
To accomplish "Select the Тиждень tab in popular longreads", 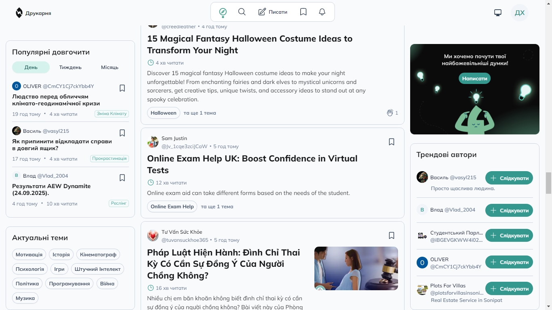I will (x=70, y=67).
